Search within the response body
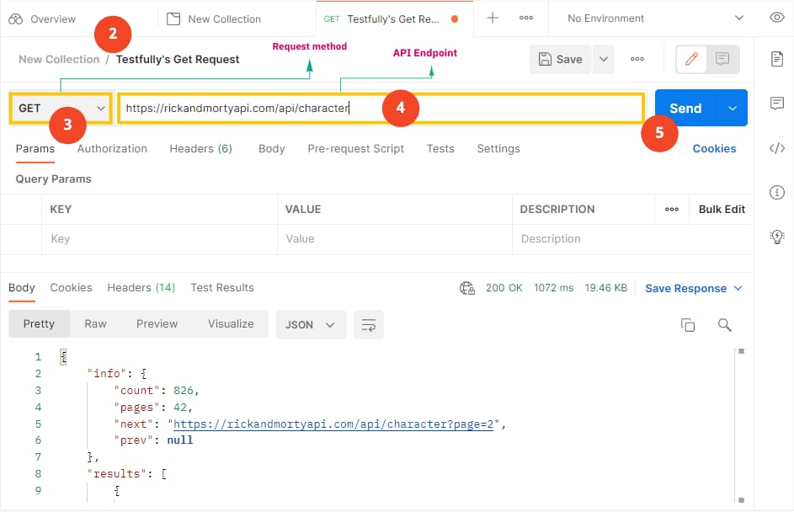The height and width of the screenshot is (512, 794). (x=725, y=324)
